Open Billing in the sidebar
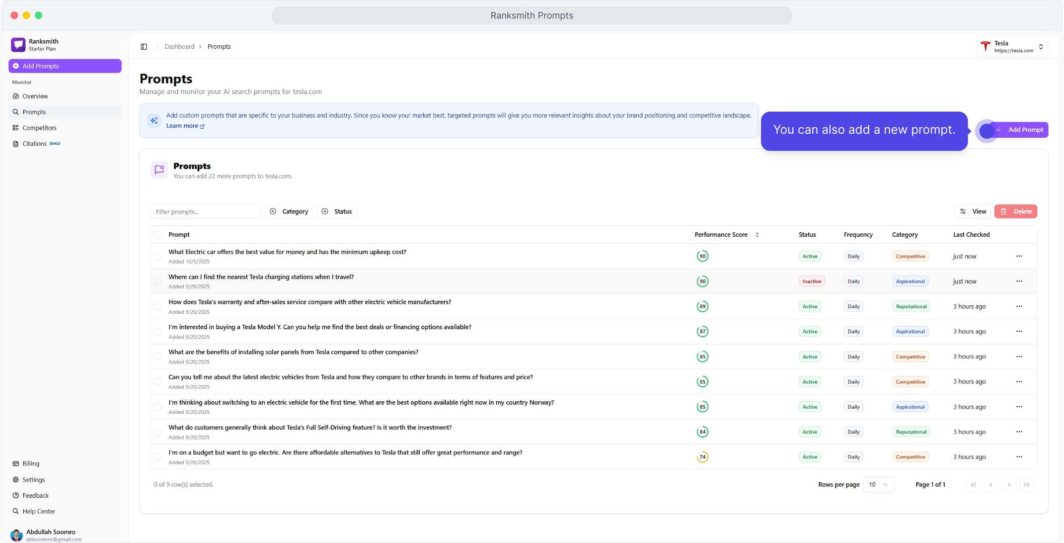 tap(31, 464)
